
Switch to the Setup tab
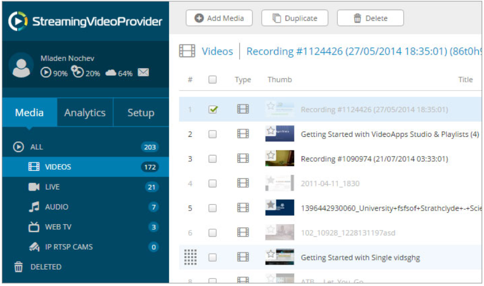pos(140,112)
